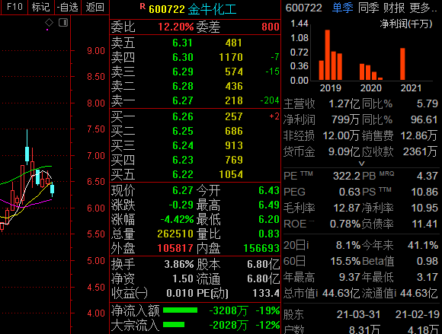Click 股东 date 21-02-19
Screen dimensions: 442x334
click(417, 314)
